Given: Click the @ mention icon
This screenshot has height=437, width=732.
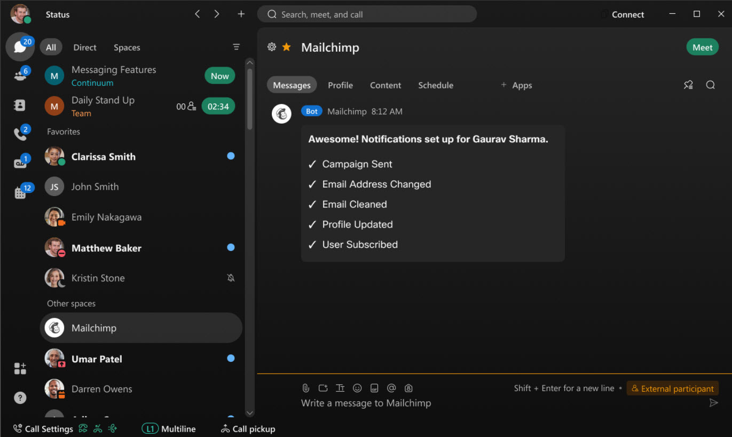Looking at the screenshot, I should 391,388.
